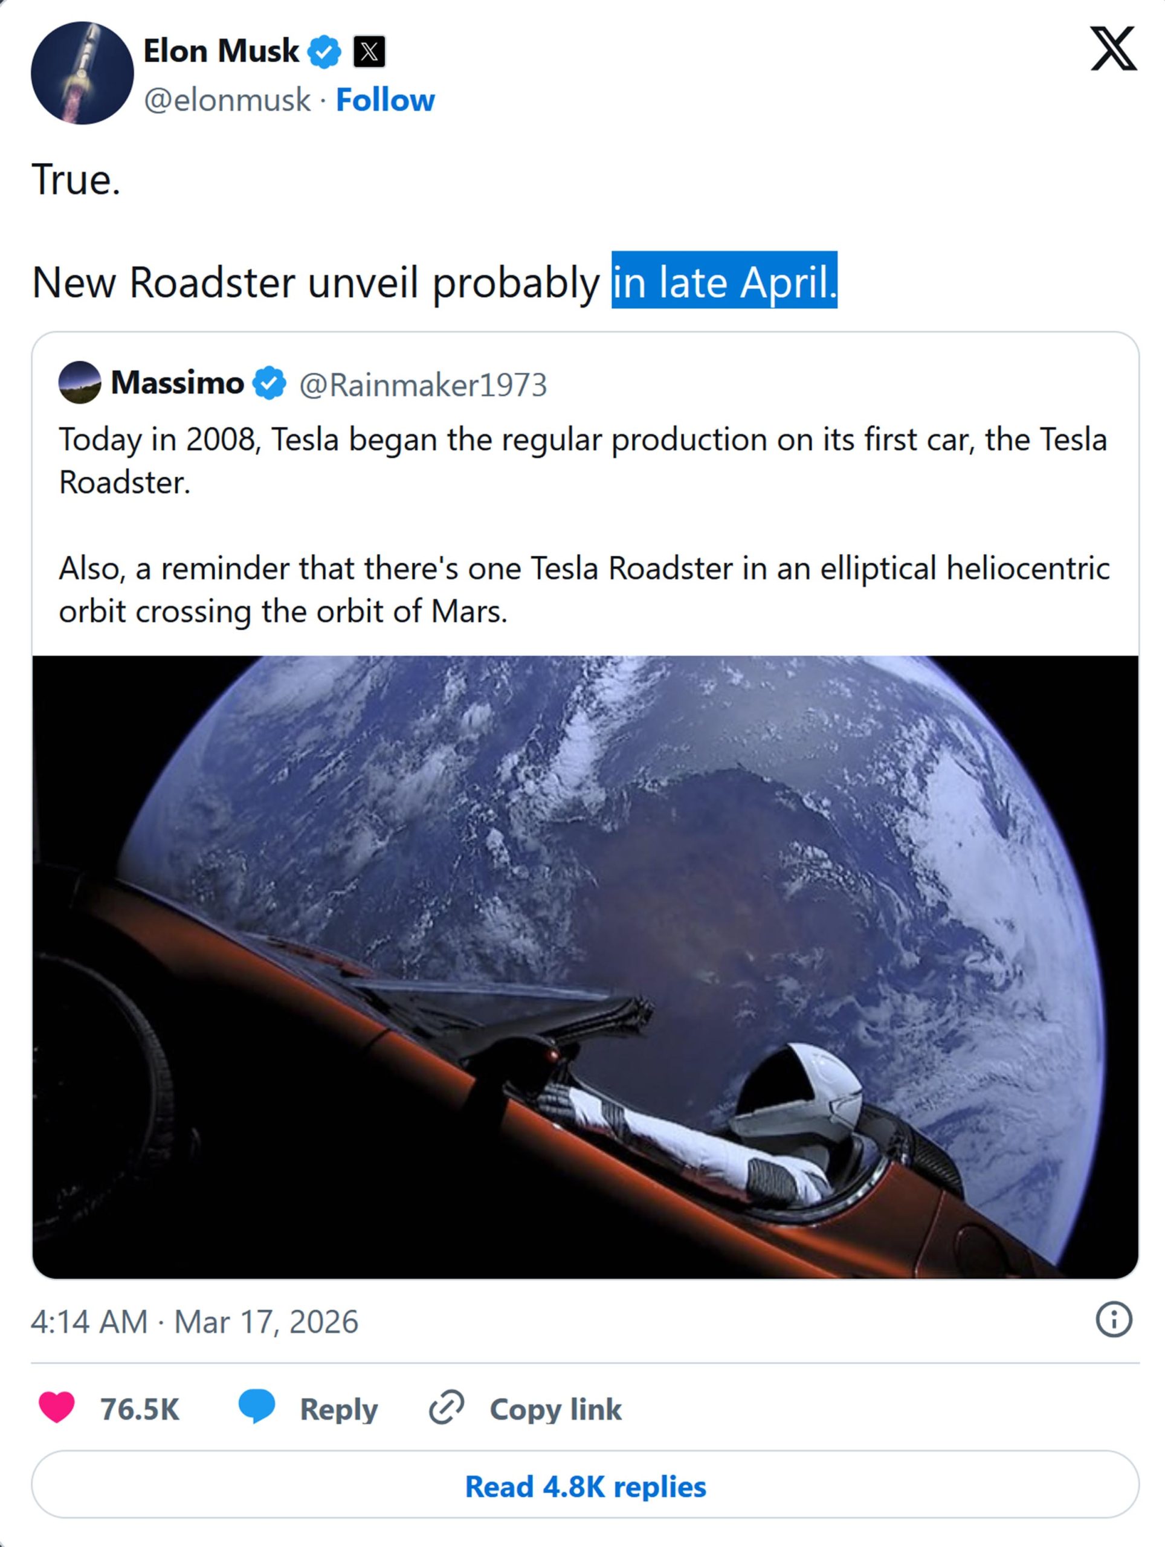Screen dimensions: 1165x1547
Task: Click the @elonmusk handle
Action: [x=227, y=100]
